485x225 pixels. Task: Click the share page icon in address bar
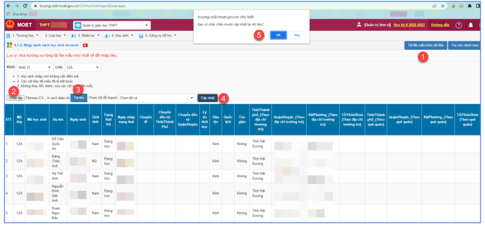pyautogui.click(x=434, y=6)
